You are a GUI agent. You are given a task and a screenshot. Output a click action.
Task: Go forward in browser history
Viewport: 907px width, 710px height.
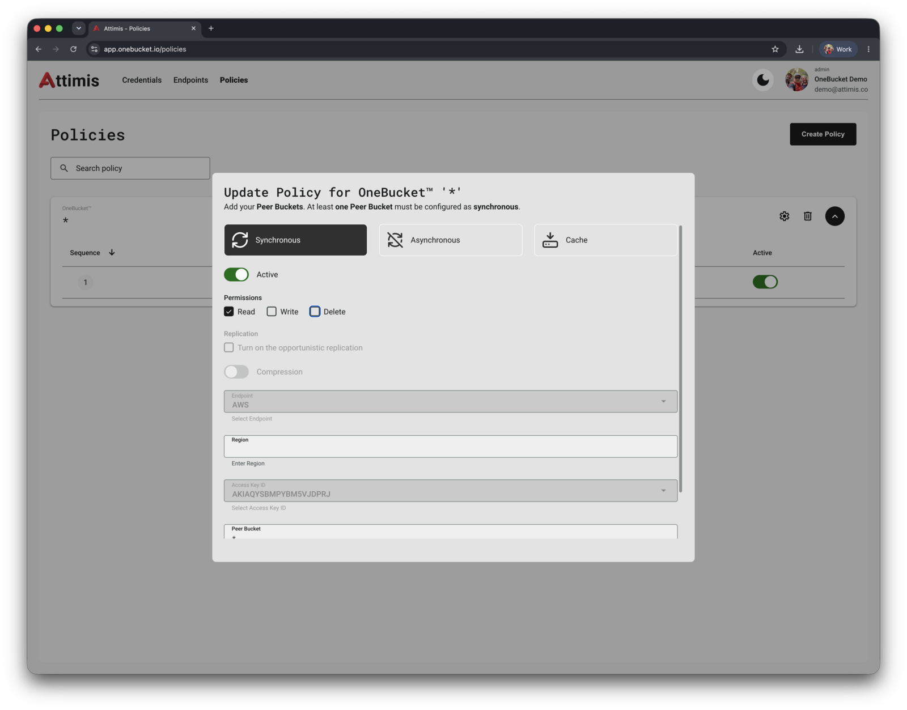[56, 49]
